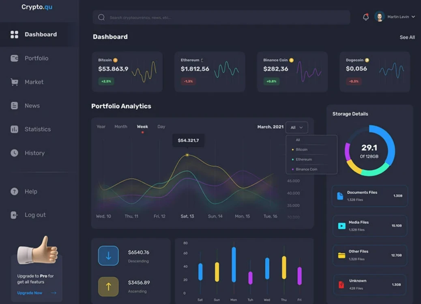The width and height of the screenshot is (421, 304).
Task: Click the Upgrade Now link
Action: (30, 293)
